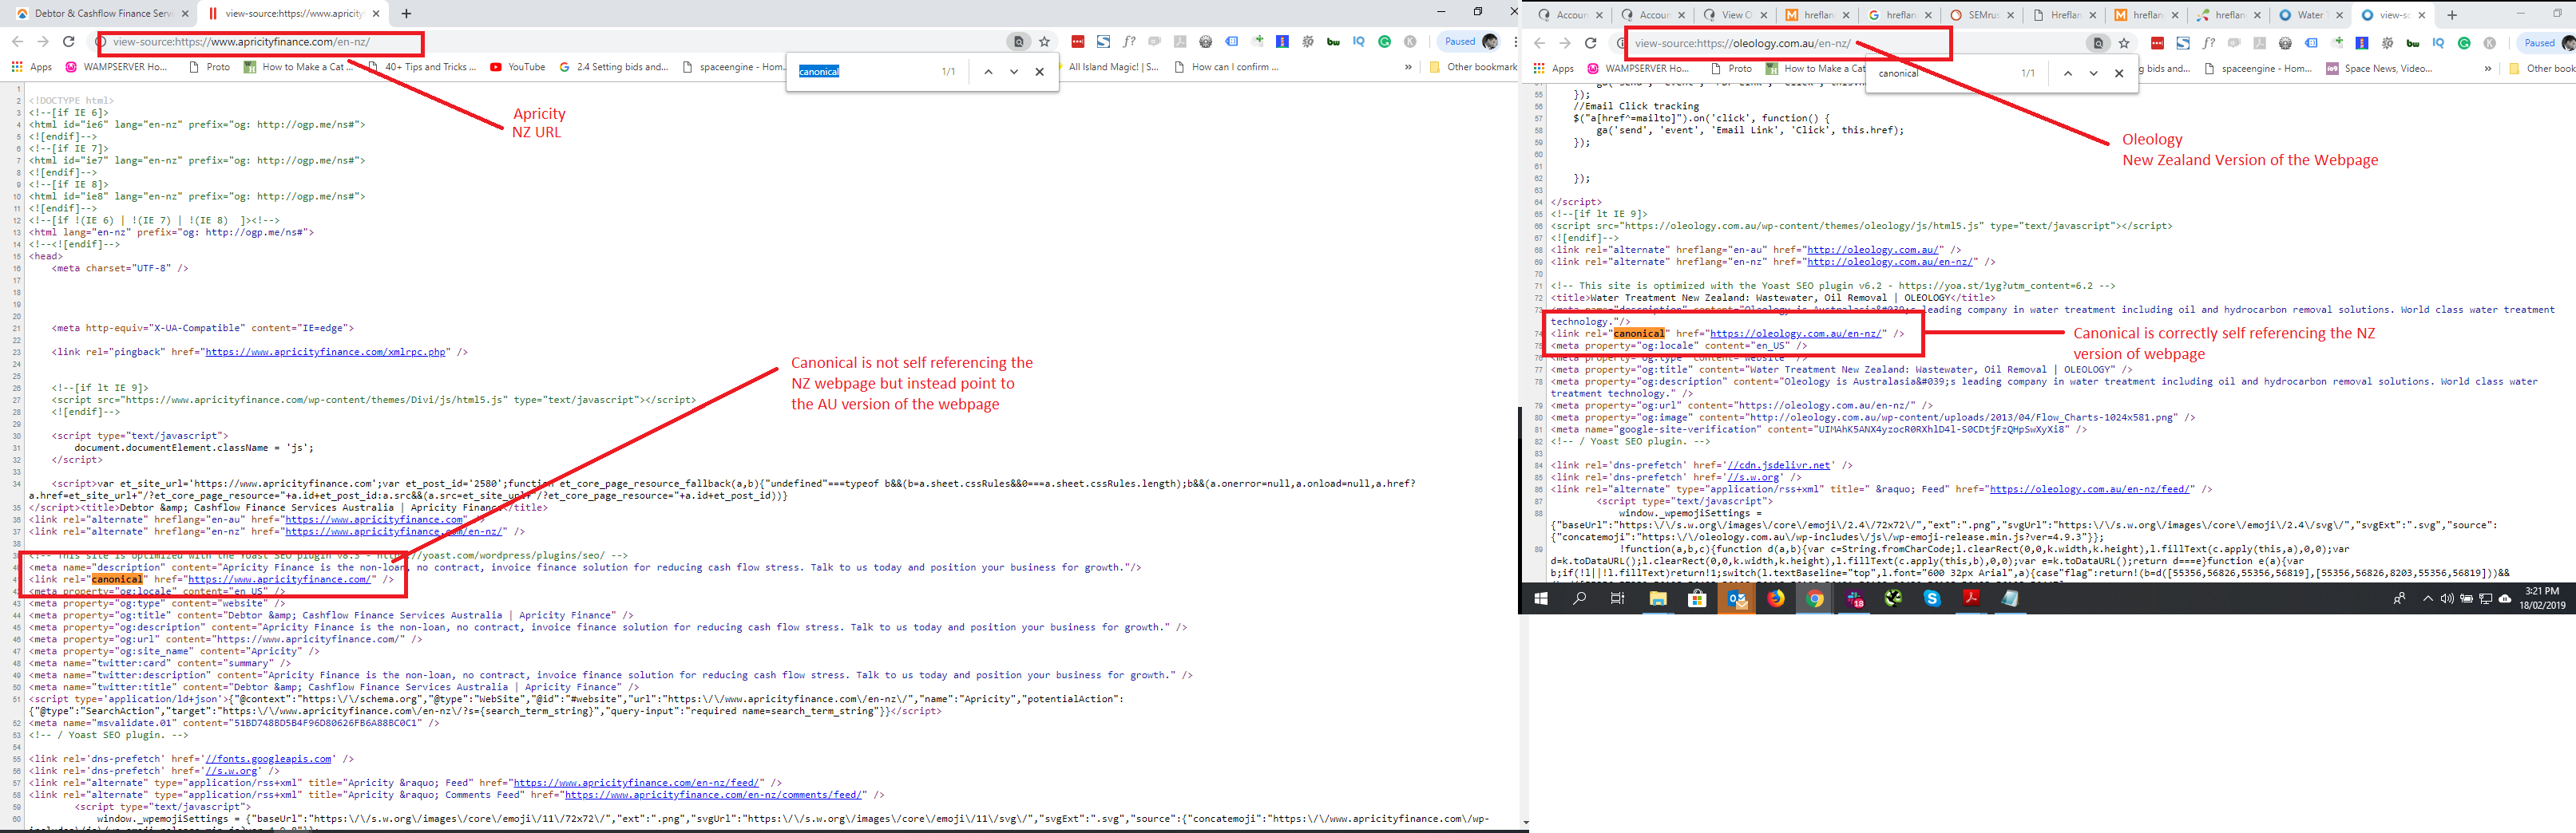Image resolution: width=2576 pixels, height=833 pixels.
Task: Go back in the right browser window
Action: point(1539,43)
